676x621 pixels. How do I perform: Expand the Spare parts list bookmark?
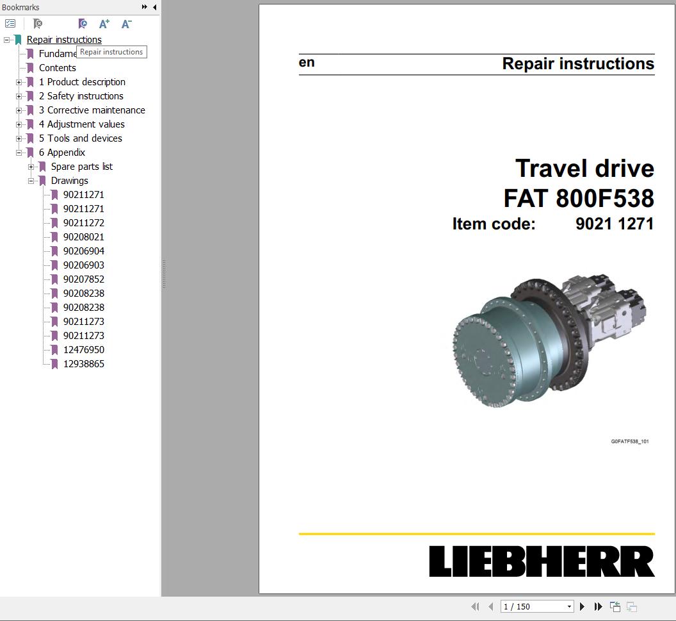click(x=31, y=167)
